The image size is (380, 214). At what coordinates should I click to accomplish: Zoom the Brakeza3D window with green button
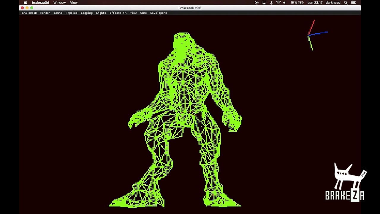(x=32, y=8)
